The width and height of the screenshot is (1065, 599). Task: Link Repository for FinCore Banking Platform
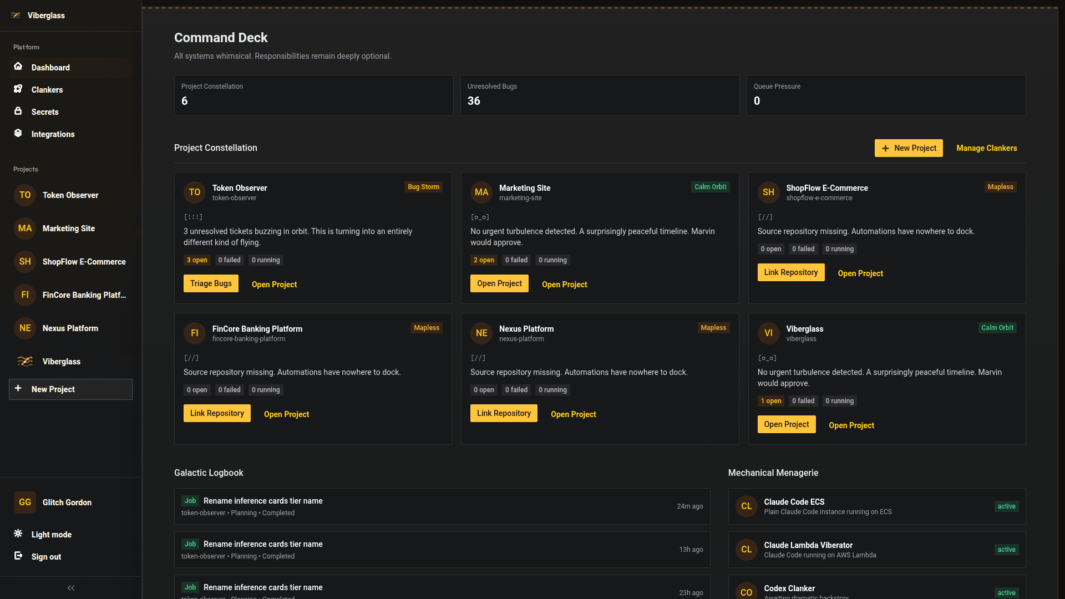[x=217, y=413]
